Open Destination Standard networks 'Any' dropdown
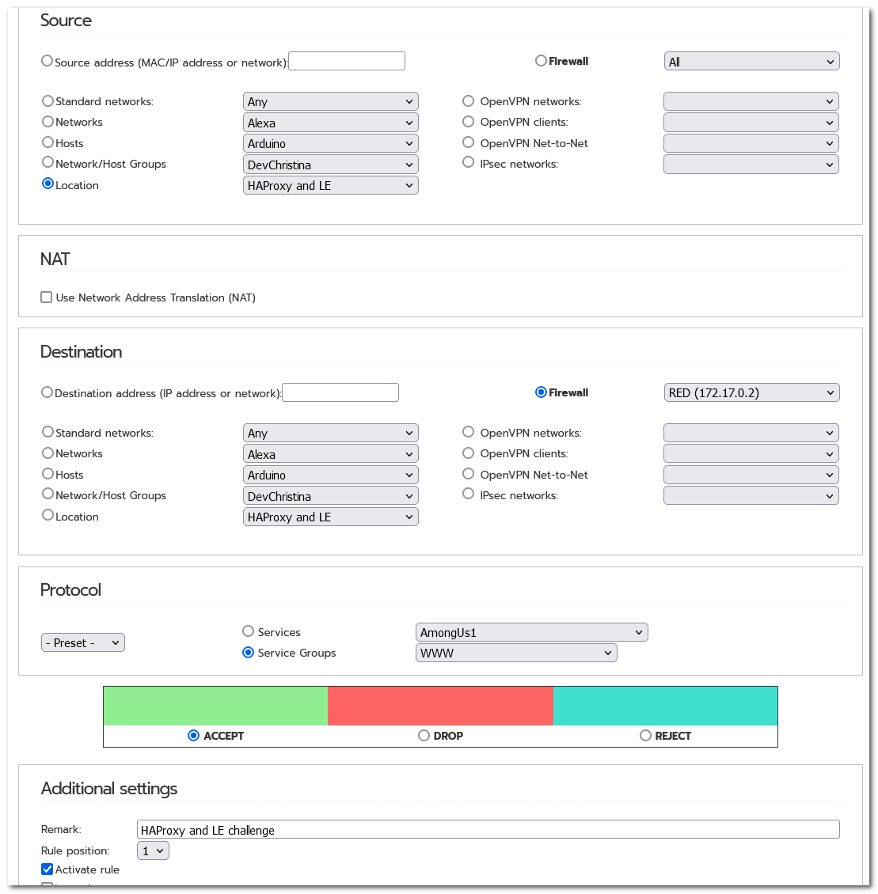The width and height of the screenshot is (878, 894). tap(330, 434)
